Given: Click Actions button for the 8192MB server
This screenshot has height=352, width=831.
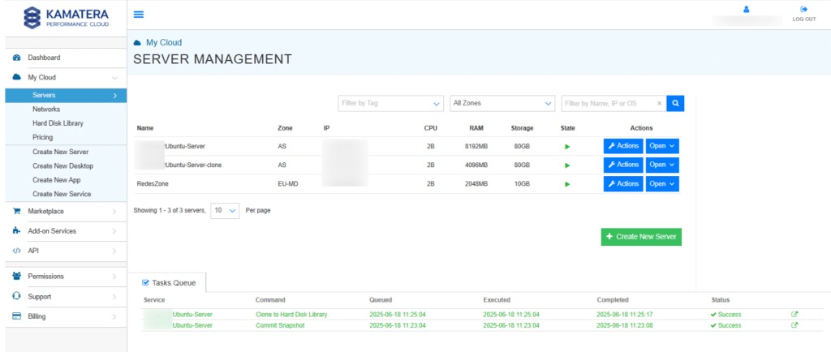Looking at the screenshot, I should coord(623,146).
